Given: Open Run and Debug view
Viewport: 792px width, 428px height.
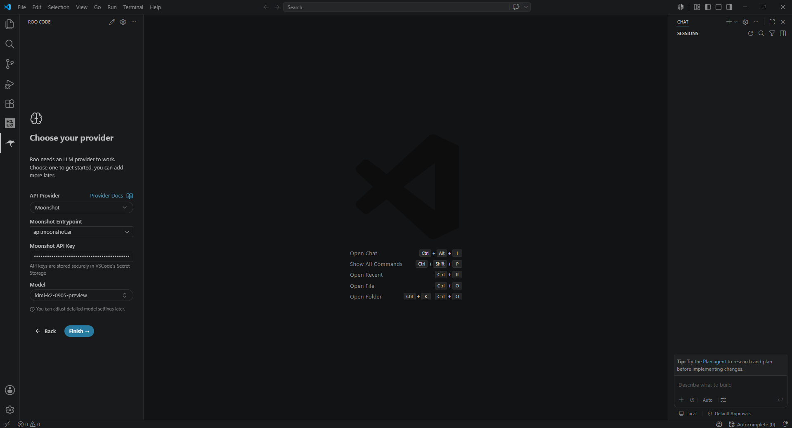Looking at the screenshot, I should pyautogui.click(x=10, y=84).
